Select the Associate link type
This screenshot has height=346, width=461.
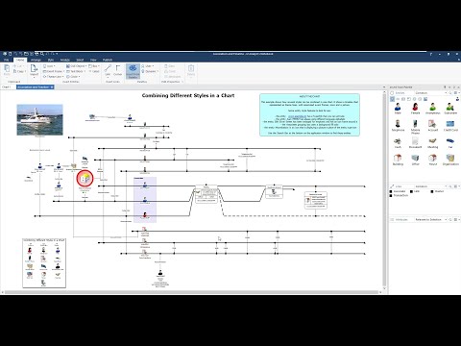pyautogui.click(x=398, y=191)
